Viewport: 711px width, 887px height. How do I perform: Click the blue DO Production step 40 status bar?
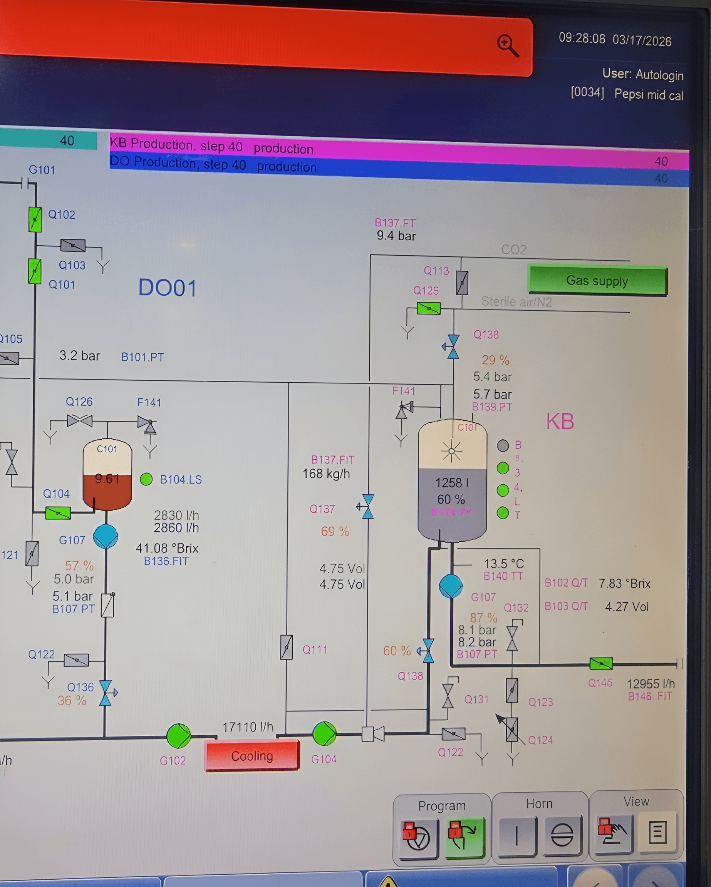(399, 170)
